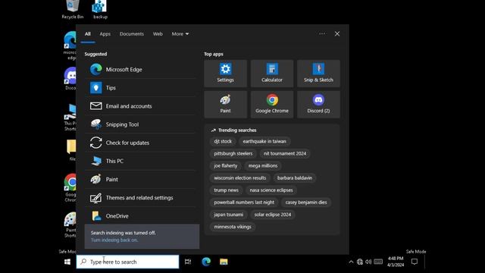Switch to the Apps search tab

tap(105, 33)
